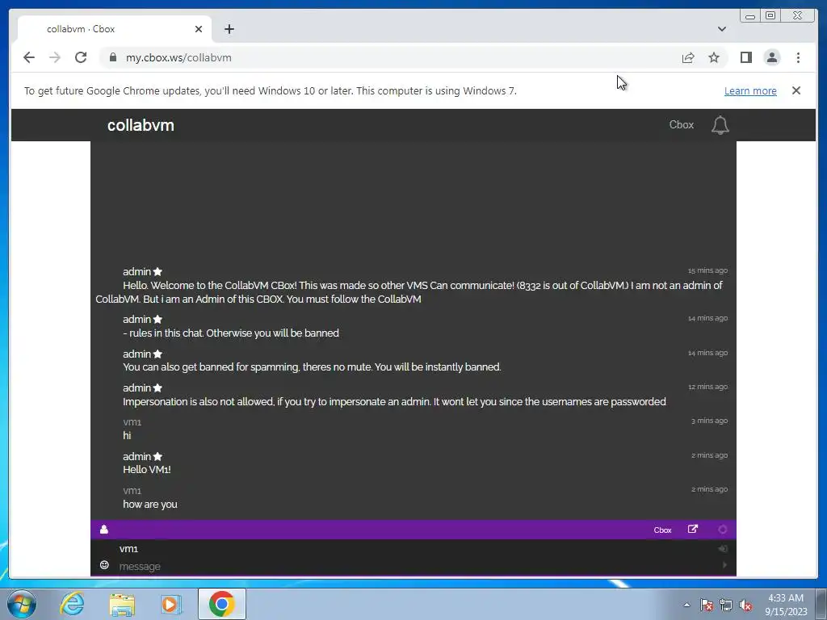Click the address bar URL
Image resolution: width=827 pixels, height=620 pixels.
[178, 57]
